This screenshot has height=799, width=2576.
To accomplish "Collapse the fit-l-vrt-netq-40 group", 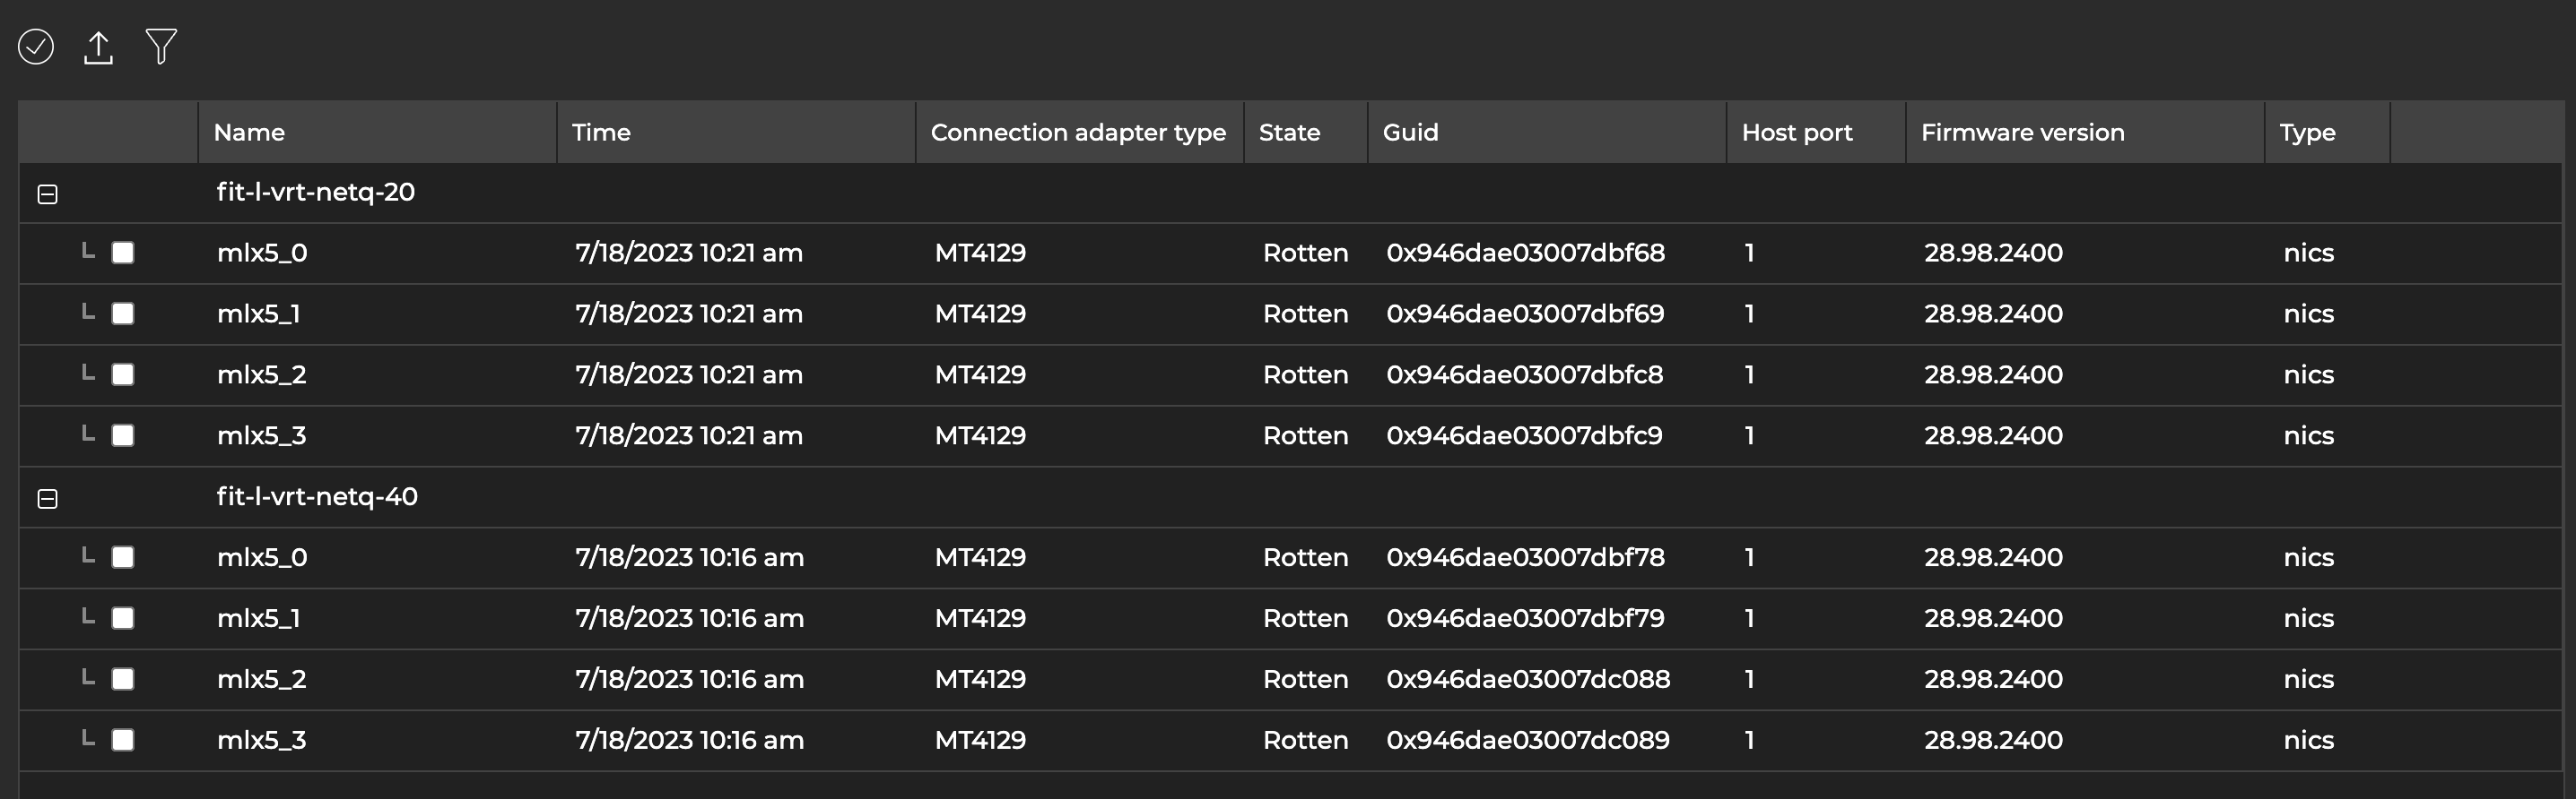I will click(x=47, y=498).
